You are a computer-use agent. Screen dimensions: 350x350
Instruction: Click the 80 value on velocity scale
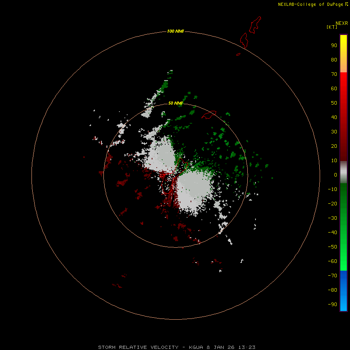tap(334, 60)
